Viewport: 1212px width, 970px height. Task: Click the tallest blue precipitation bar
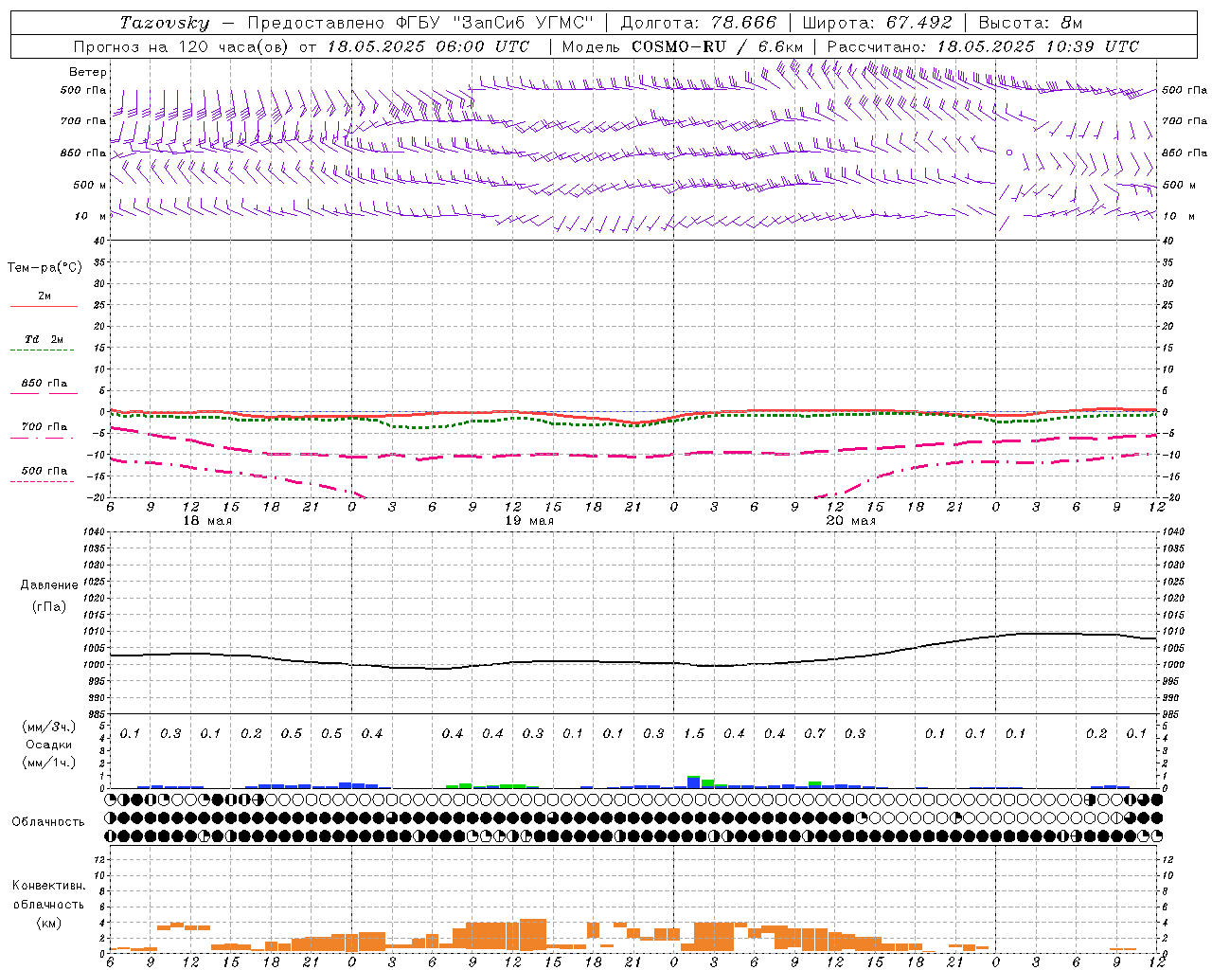tap(694, 782)
